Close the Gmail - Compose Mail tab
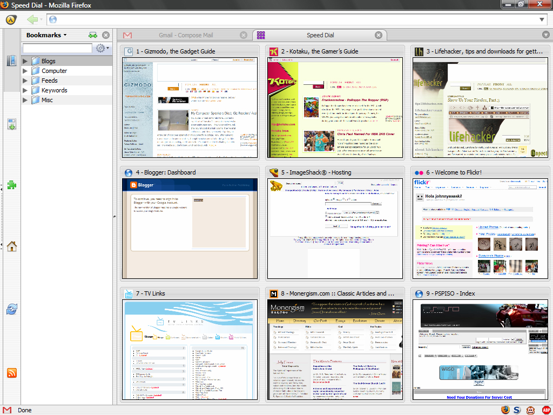The width and height of the screenshot is (553, 415). click(244, 35)
